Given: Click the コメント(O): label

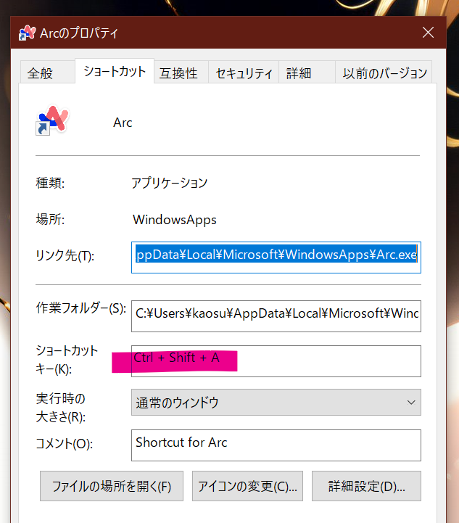Looking at the screenshot, I should [64, 444].
